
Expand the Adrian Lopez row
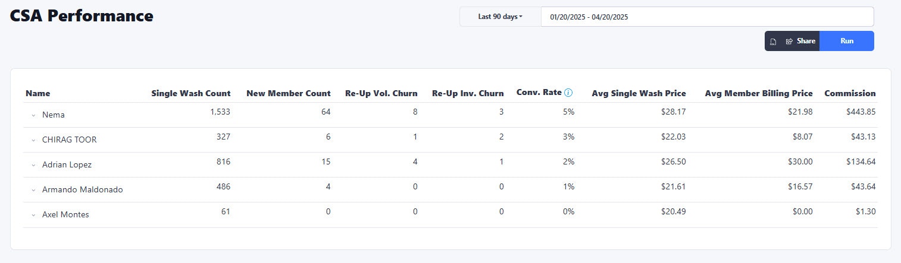[34, 165]
